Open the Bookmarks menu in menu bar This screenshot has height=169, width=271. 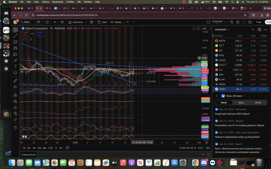click(x=58, y=2)
